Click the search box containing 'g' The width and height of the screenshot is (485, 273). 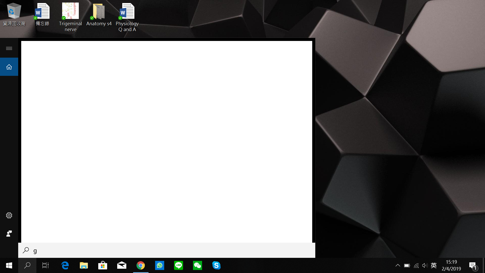(x=167, y=251)
